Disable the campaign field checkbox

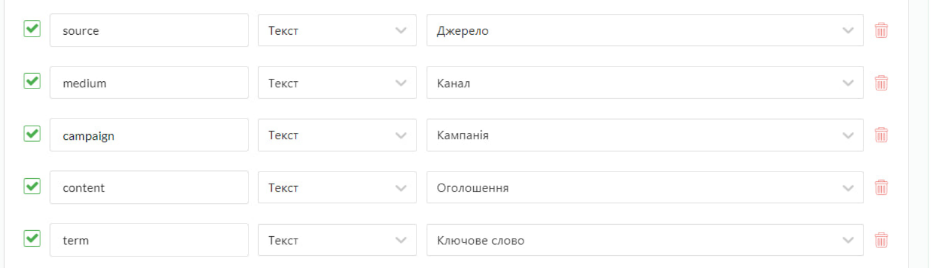tap(32, 133)
